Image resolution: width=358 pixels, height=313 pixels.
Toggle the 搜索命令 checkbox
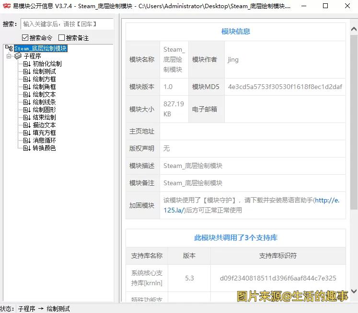point(25,38)
